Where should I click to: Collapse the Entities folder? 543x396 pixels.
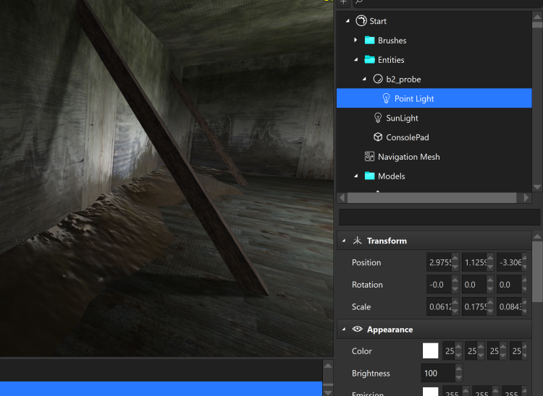pos(355,60)
